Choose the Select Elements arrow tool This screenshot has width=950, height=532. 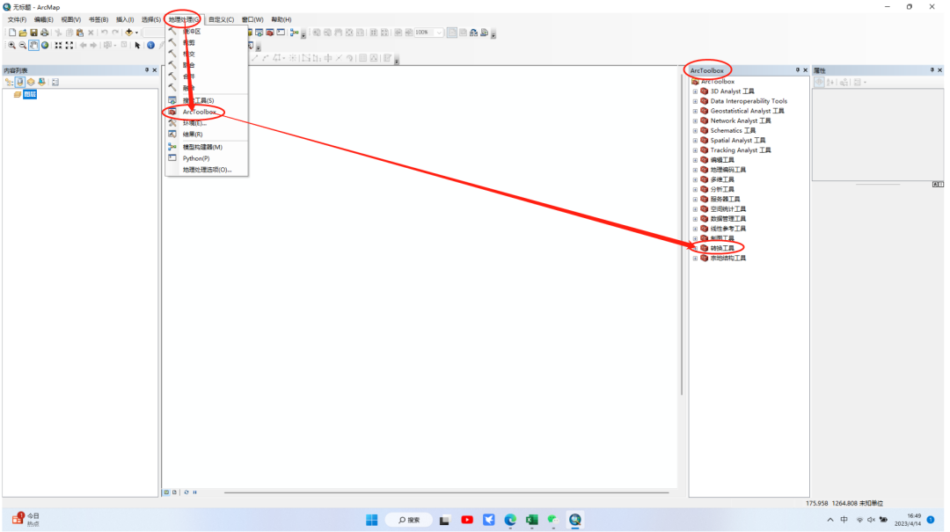(137, 46)
